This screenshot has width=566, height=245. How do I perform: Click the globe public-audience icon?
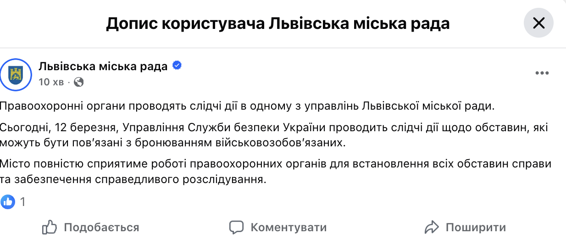coord(79,82)
